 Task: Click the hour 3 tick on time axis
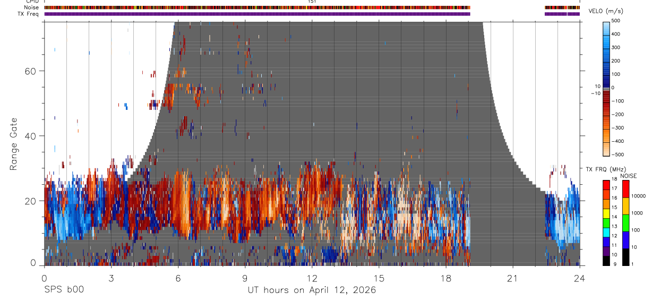pyautogui.click(x=111, y=278)
